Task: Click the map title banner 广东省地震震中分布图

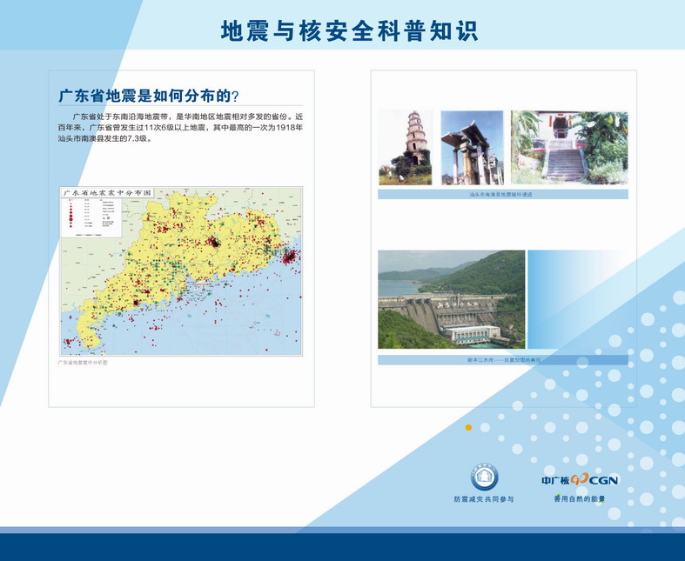Action: pos(107,192)
